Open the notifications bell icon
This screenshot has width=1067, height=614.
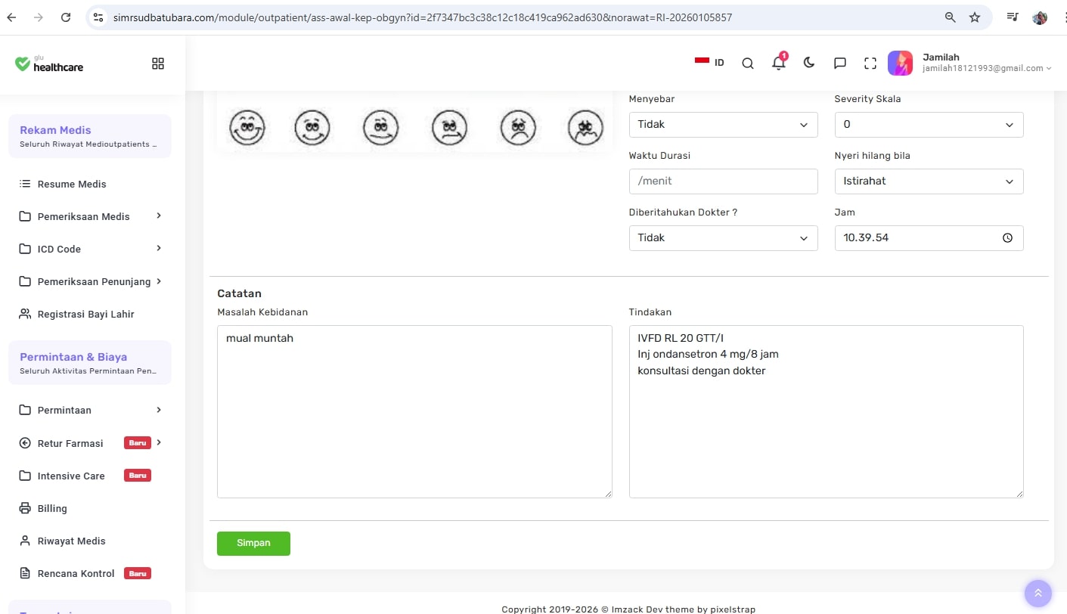(x=779, y=63)
